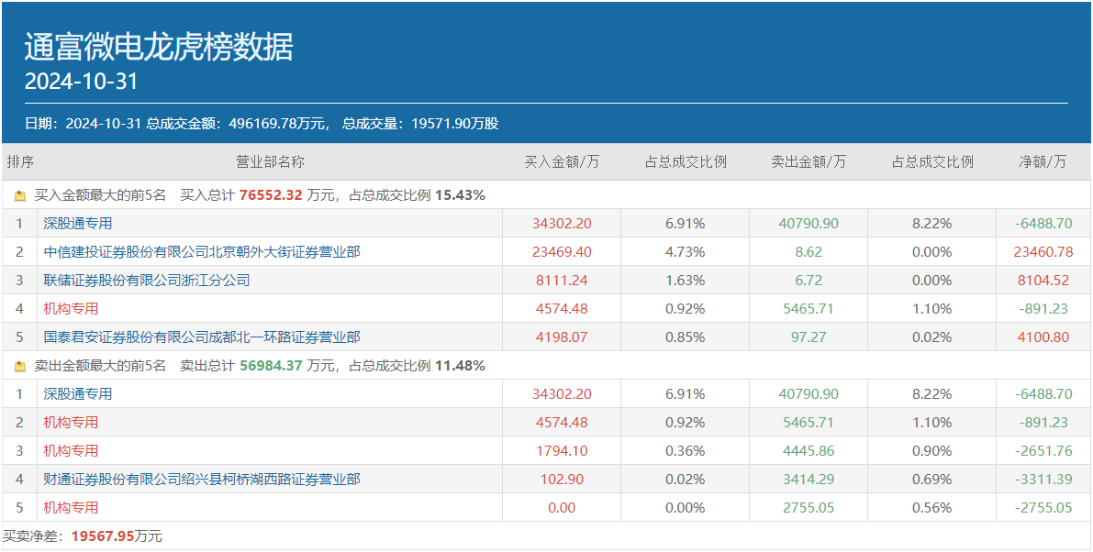Click the 营业部名称 column header
1093x552 pixels.
(x=270, y=162)
